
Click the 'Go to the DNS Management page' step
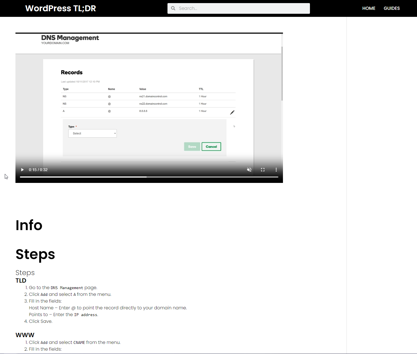coord(63,288)
